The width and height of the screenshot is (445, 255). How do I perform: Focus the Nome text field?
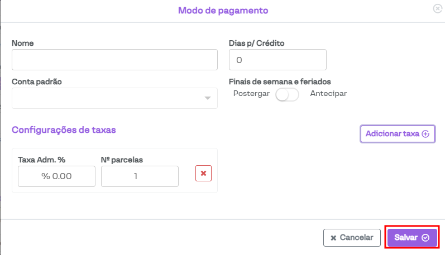(x=114, y=60)
